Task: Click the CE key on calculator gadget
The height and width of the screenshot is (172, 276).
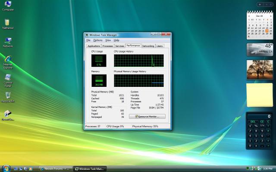Action: [x=262, y=121]
